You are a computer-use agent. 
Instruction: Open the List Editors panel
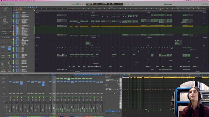click(x=202, y=4)
